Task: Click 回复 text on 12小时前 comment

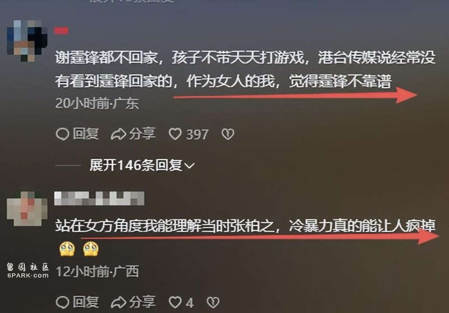Action: click(86, 302)
